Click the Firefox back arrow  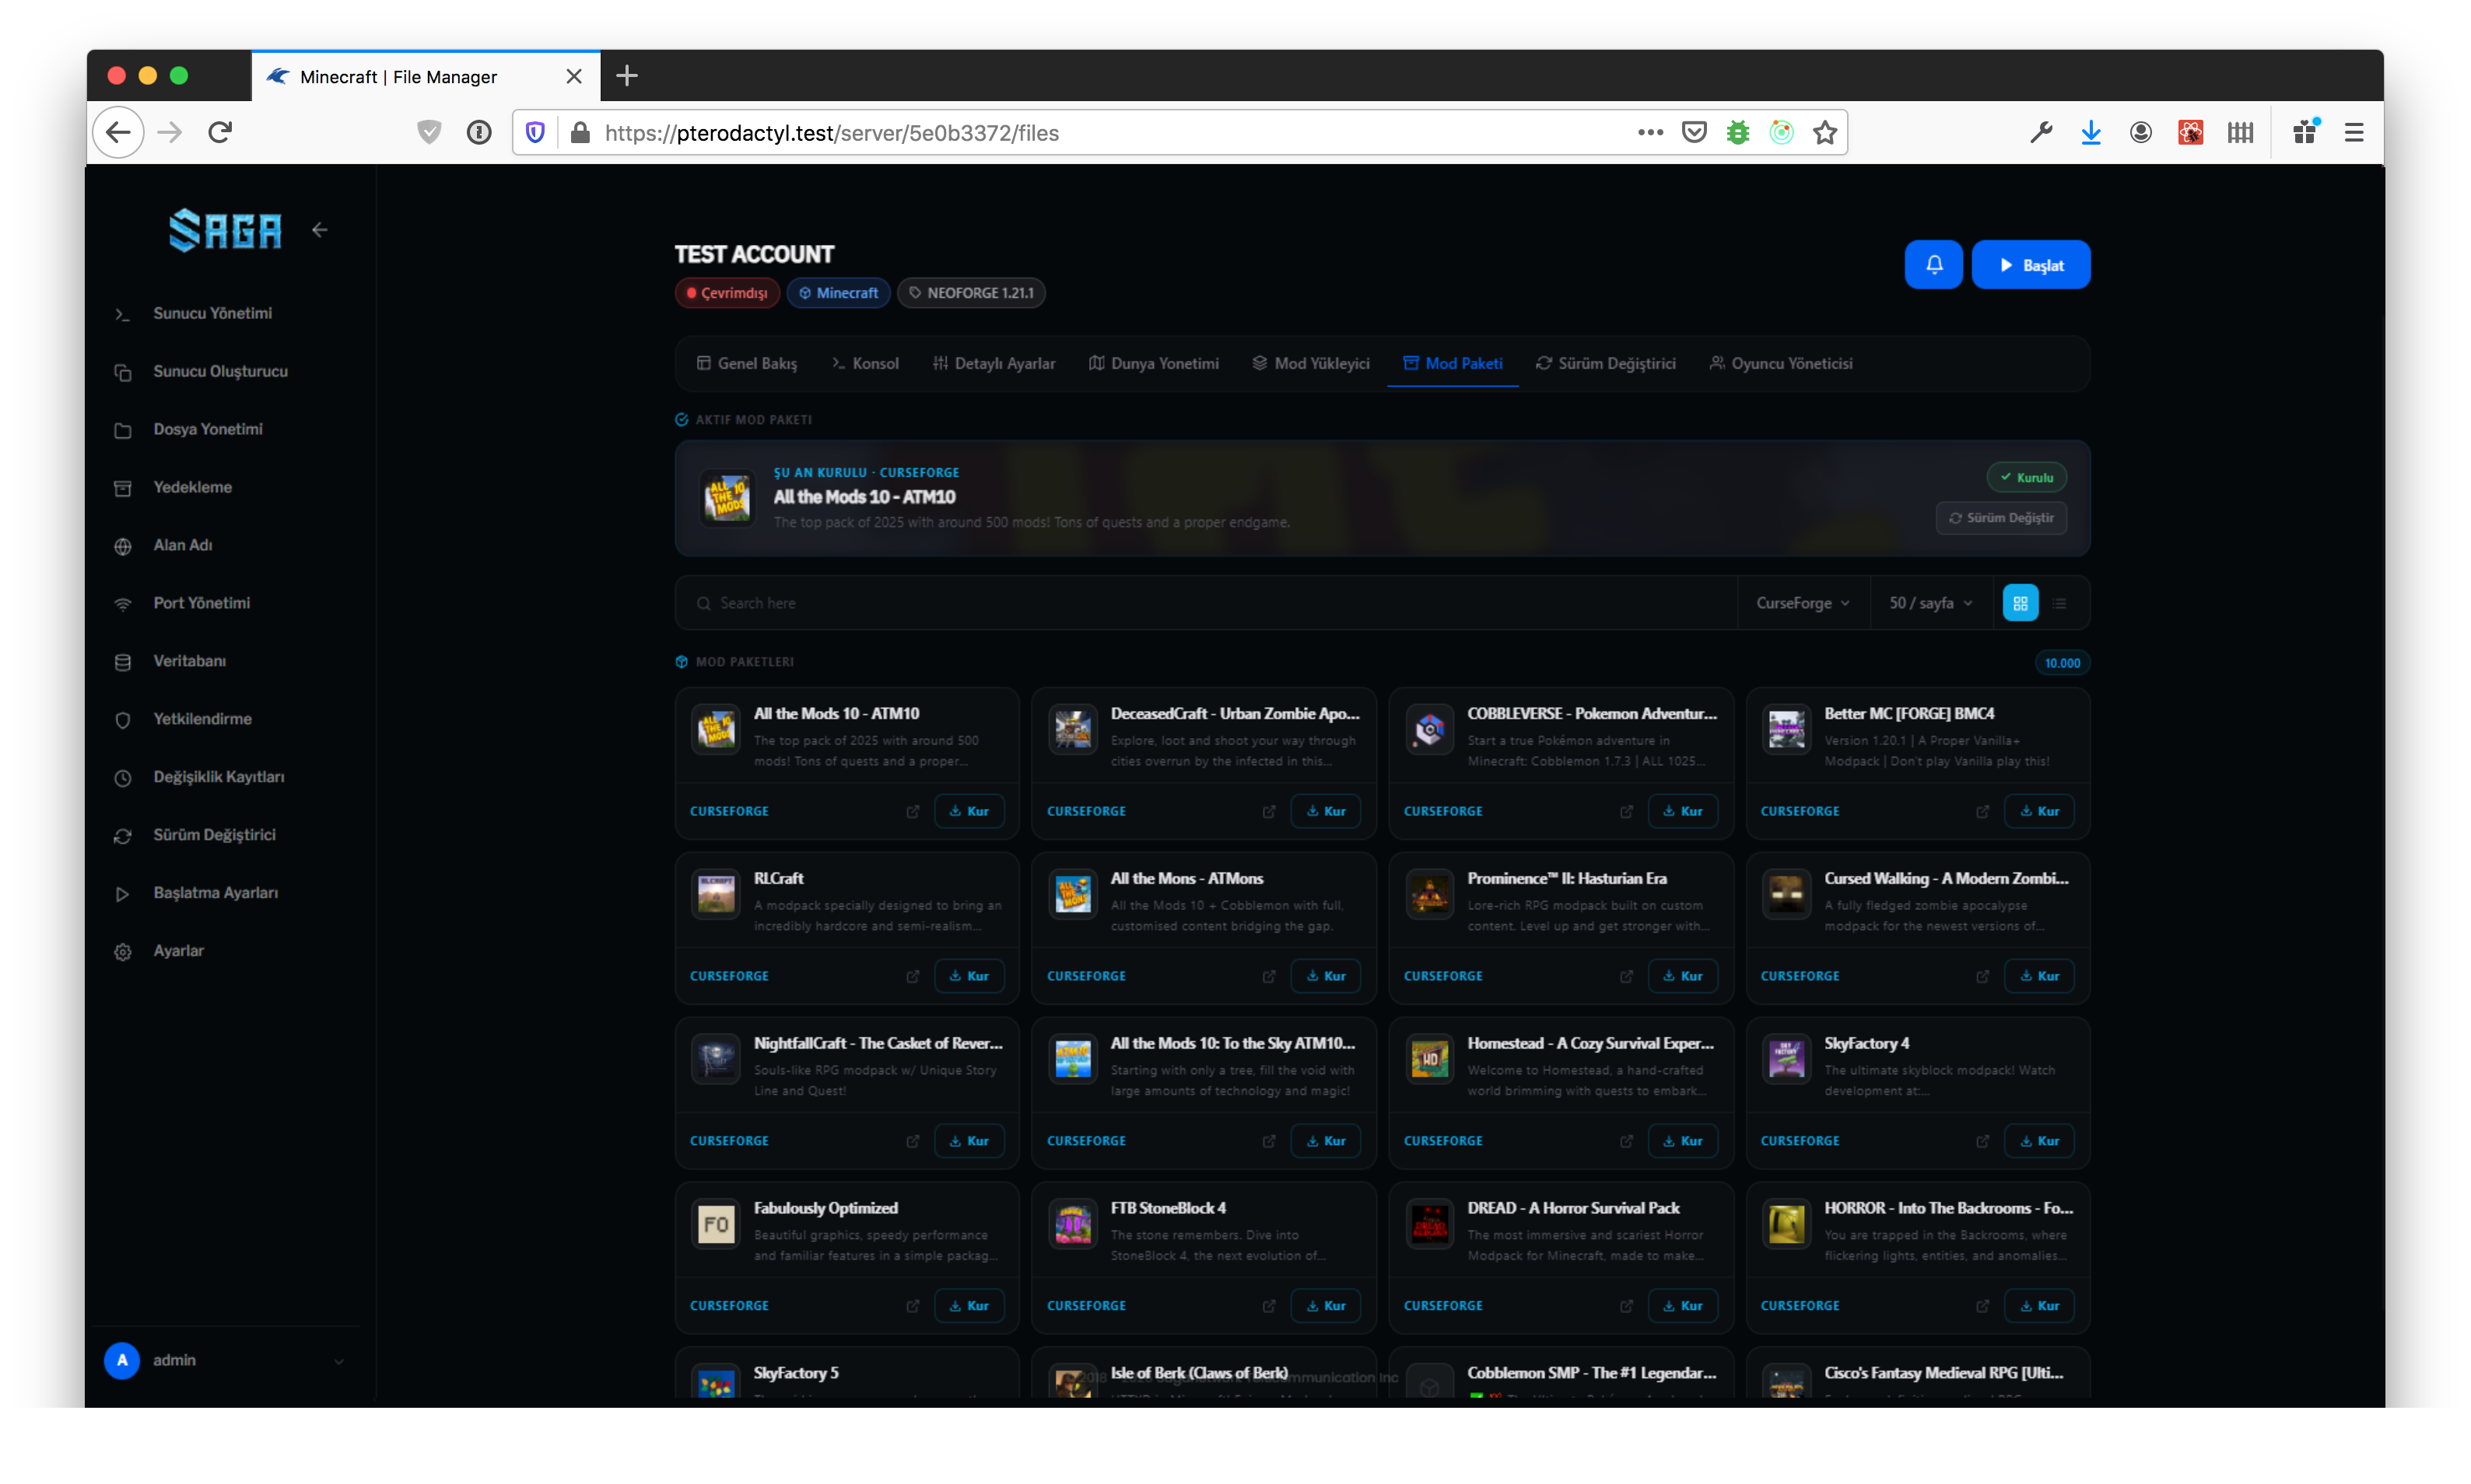(x=119, y=132)
